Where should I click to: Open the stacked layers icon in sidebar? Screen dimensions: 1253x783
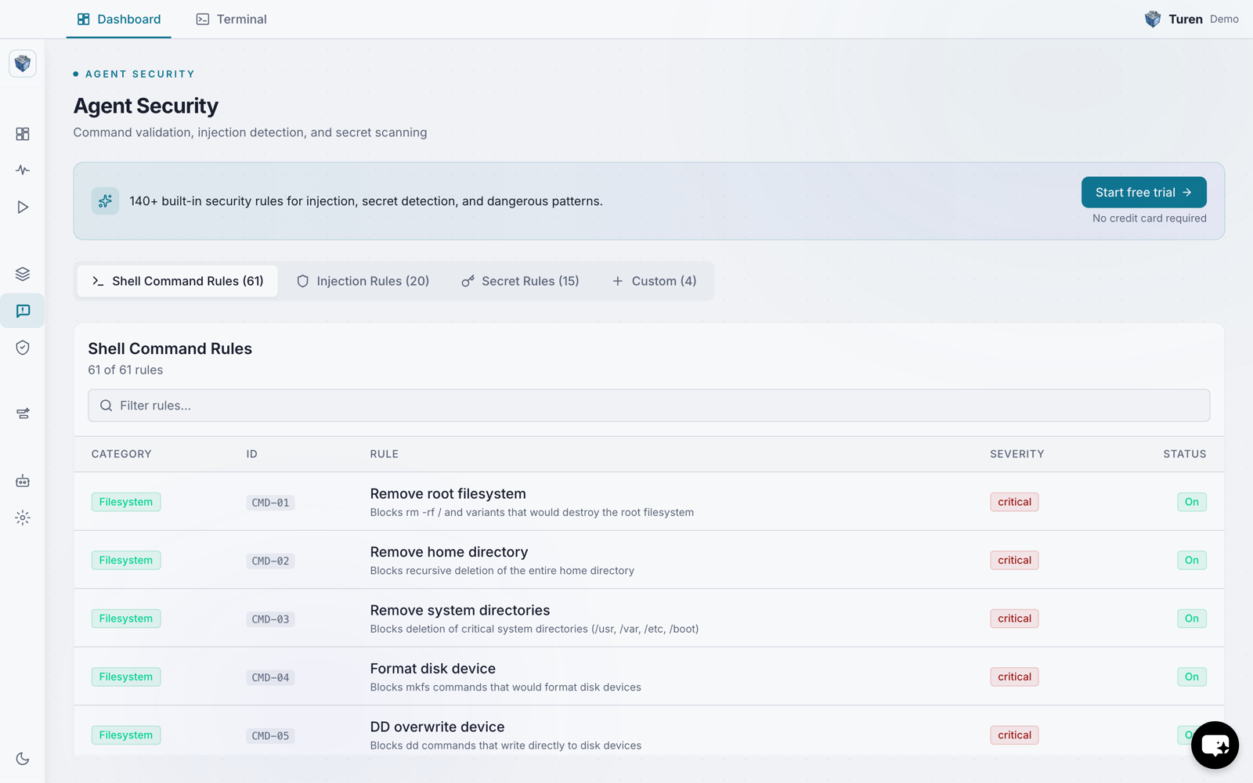click(x=23, y=274)
